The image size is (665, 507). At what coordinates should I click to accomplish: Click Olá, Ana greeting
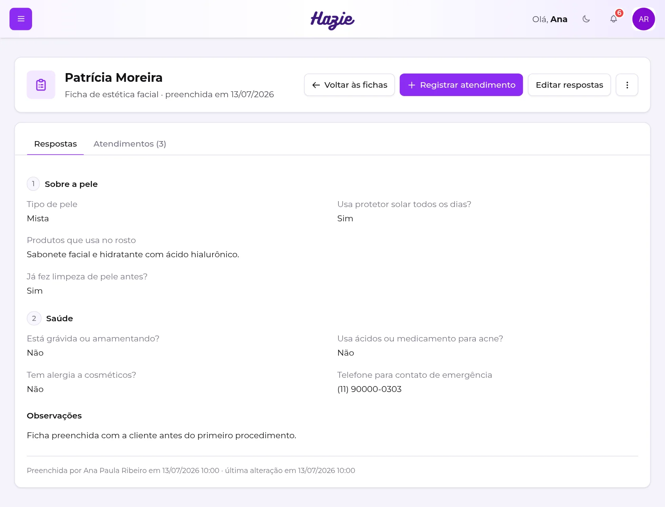[x=550, y=19]
